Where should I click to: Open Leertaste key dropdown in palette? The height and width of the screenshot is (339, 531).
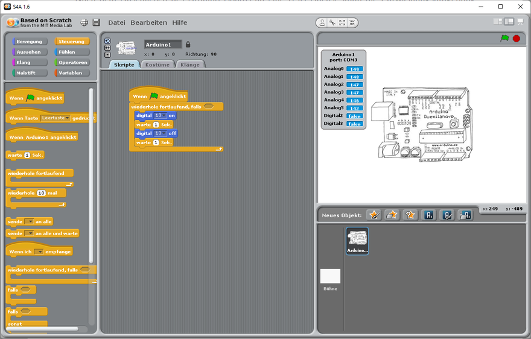[x=55, y=118]
